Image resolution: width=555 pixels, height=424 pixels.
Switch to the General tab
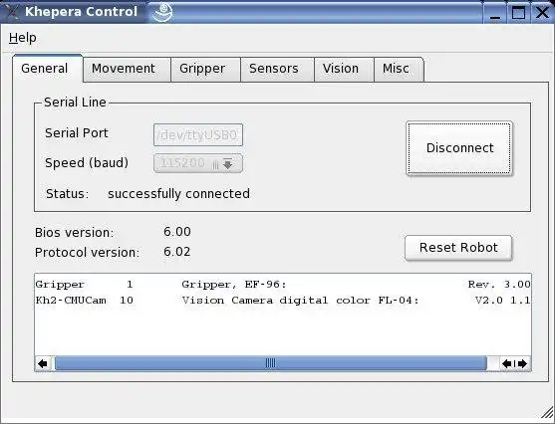click(48, 69)
